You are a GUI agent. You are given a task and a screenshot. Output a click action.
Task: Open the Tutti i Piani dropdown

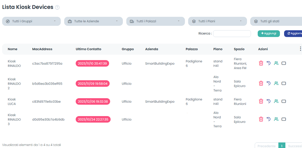click(217, 21)
